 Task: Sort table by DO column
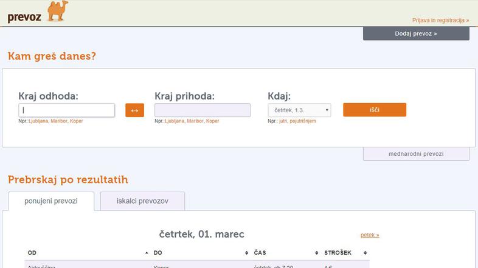tap(201, 253)
